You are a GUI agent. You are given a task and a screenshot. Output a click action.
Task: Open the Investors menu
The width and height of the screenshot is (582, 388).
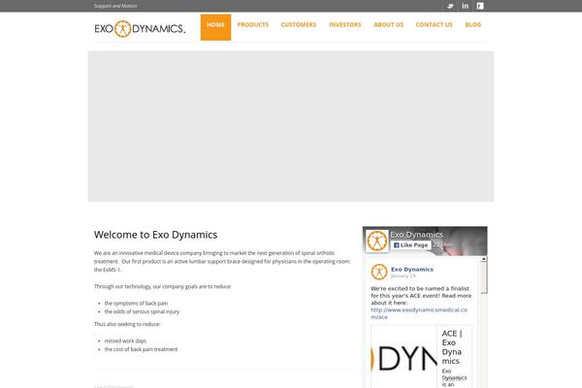(x=344, y=25)
